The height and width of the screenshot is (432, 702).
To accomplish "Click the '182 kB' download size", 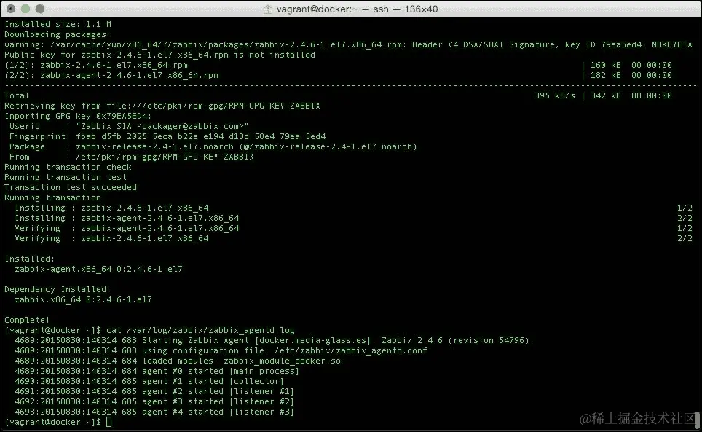I will point(605,75).
